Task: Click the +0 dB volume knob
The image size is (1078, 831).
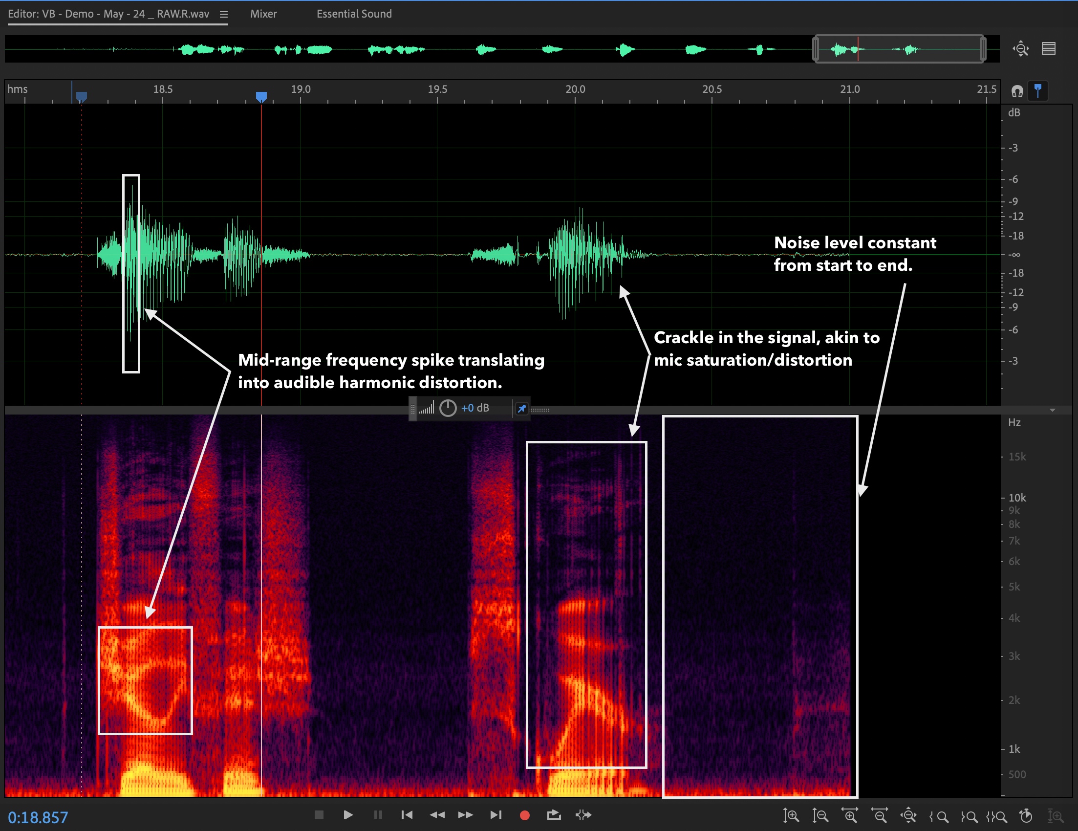Action: pos(448,408)
